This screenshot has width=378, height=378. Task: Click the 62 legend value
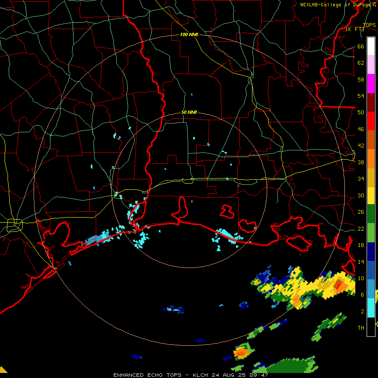pyautogui.click(x=361, y=63)
